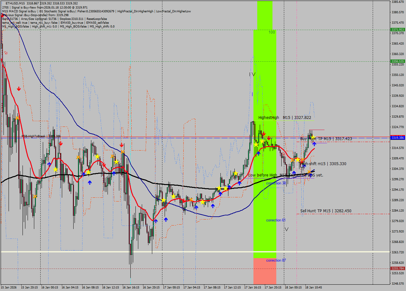This screenshot has height=291, width=406.
Task: Click the hollow red diagonal arrow marker
Action: (5, 53)
